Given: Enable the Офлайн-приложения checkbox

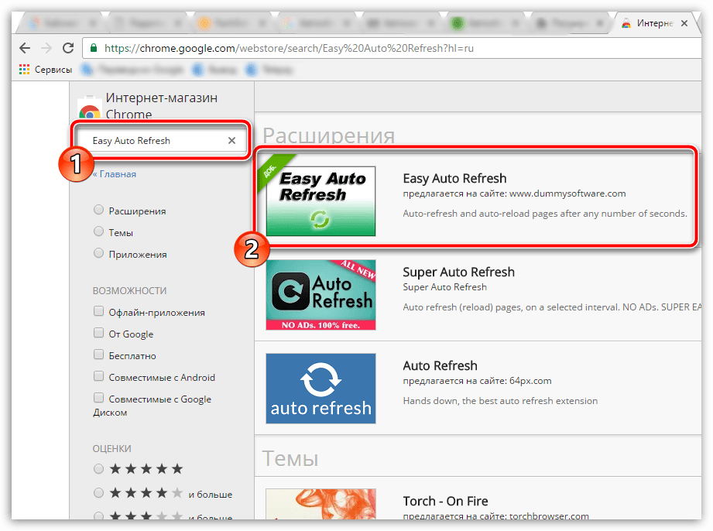Looking at the screenshot, I should point(98,312).
